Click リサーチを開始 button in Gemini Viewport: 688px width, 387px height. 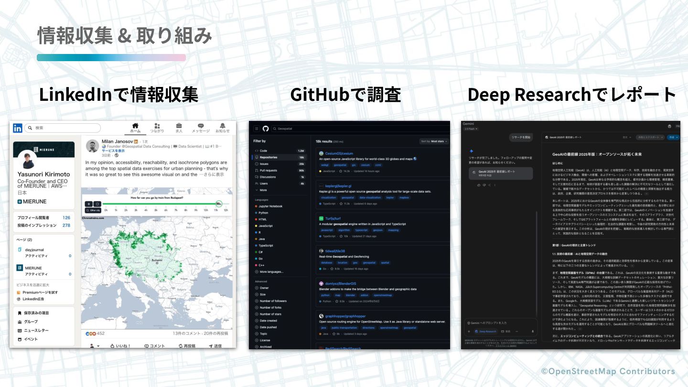520,138
